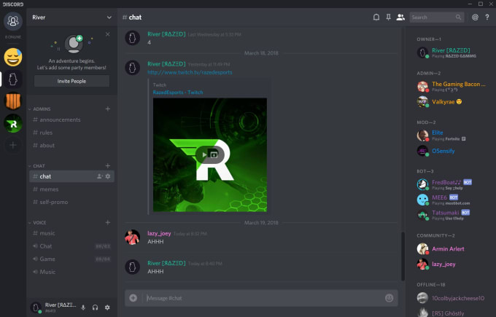
Task: Upload file with plus button
Action: (133, 298)
